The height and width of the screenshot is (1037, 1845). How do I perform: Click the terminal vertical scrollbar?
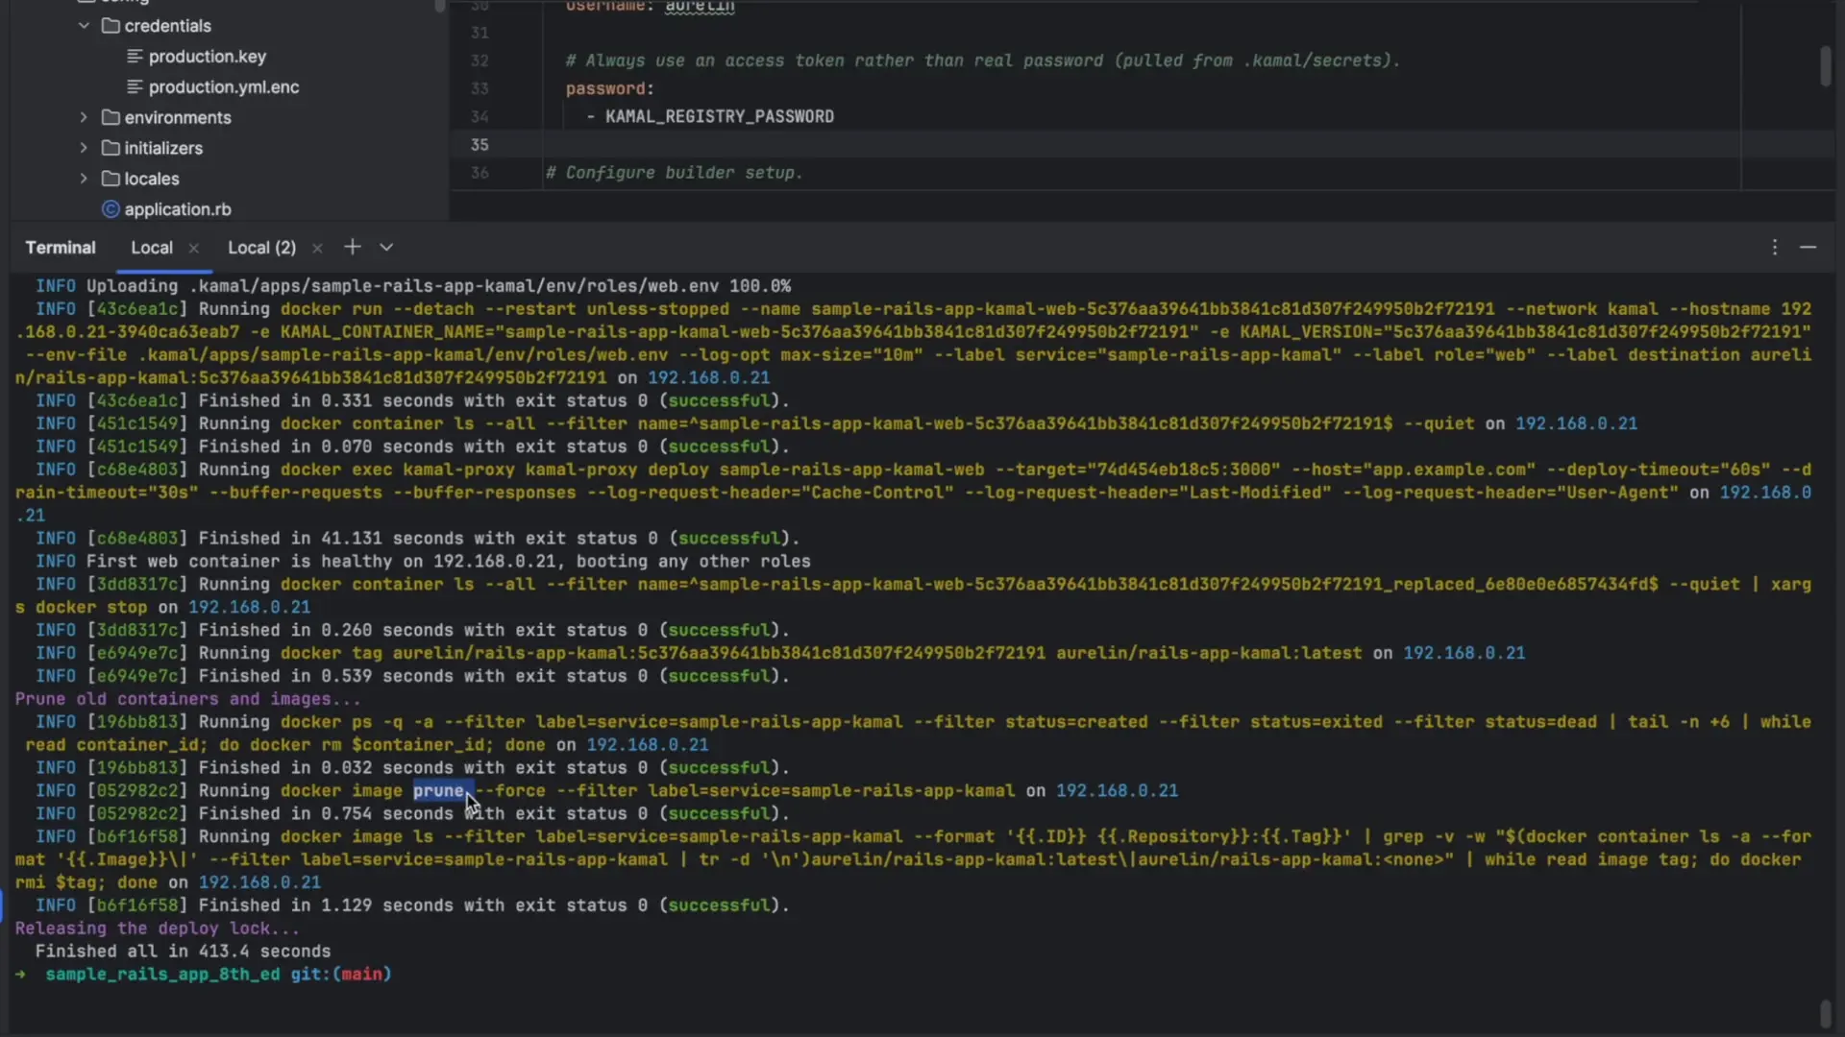[x=1825, y=1013]
